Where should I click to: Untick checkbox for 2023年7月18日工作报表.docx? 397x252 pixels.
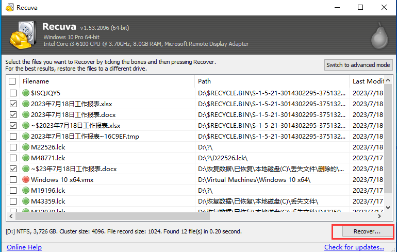[x=13, y=115]
